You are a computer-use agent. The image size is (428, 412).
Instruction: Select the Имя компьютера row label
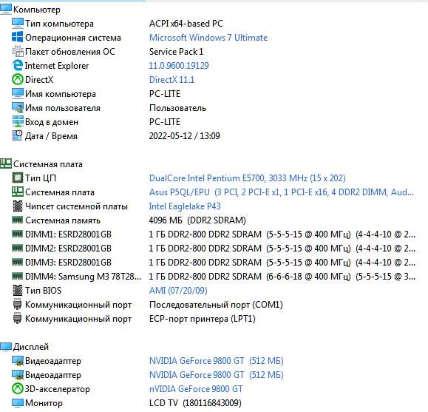click(61, 94)
